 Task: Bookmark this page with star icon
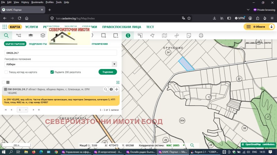tap(189, 18)
